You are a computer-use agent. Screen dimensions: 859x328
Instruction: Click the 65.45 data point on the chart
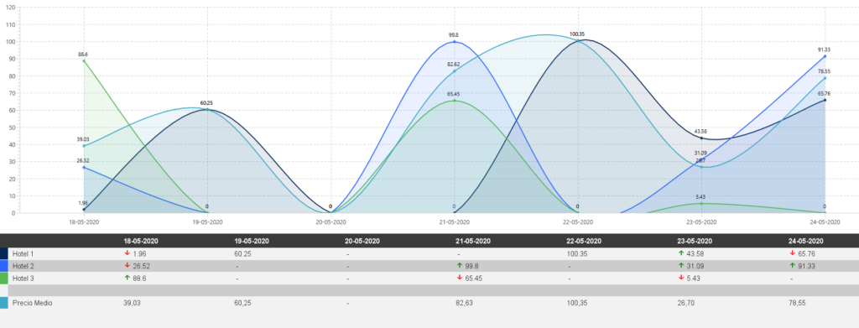[x=454, y=101]
